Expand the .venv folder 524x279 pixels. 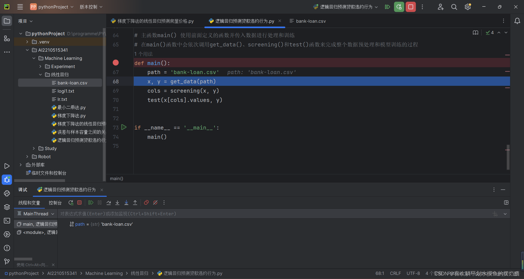(27, 42)
